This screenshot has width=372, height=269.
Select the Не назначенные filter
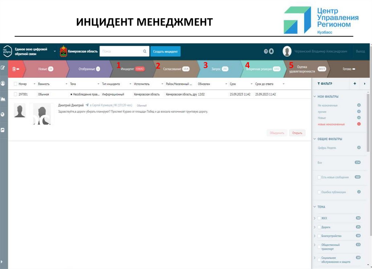328,105
